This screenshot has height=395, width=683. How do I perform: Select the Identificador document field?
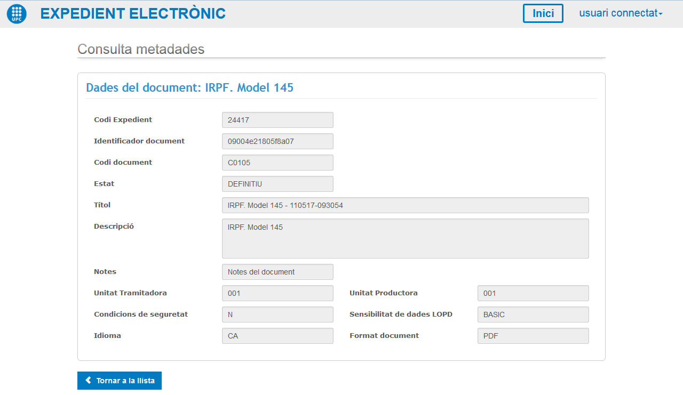tap(277, 141)
